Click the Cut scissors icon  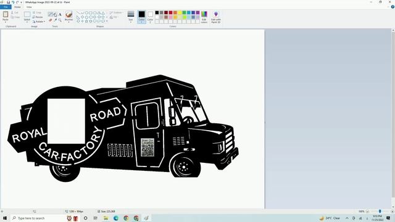click(12, 12)
